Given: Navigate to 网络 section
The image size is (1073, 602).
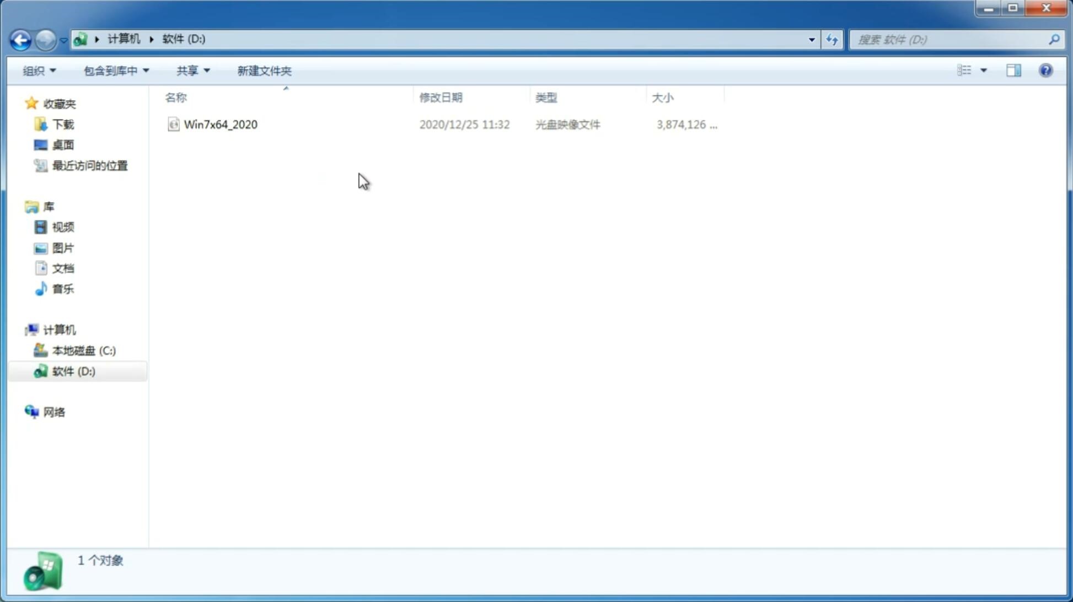Looking at the screenshot, I should 54,411.
